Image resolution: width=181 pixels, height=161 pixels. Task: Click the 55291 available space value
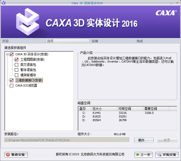tap(122, 116)
